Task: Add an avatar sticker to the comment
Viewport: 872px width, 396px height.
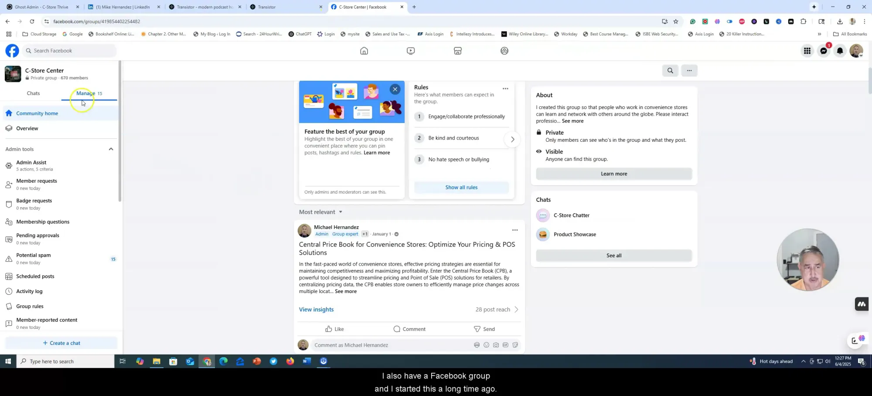Action: 477,345
